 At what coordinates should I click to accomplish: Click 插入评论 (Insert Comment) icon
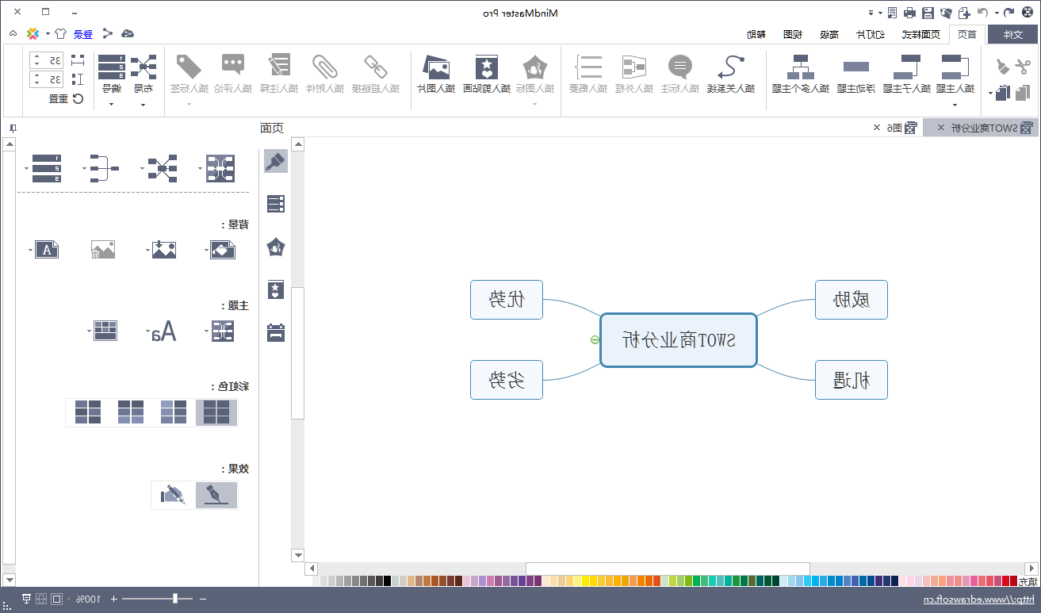point(233,66)
